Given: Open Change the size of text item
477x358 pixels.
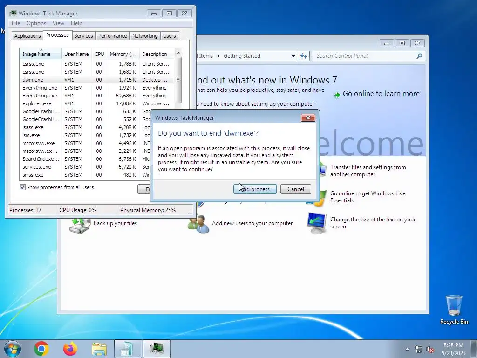Looking at the screenshot, I should pyautogui.click(x=373, y=223).
